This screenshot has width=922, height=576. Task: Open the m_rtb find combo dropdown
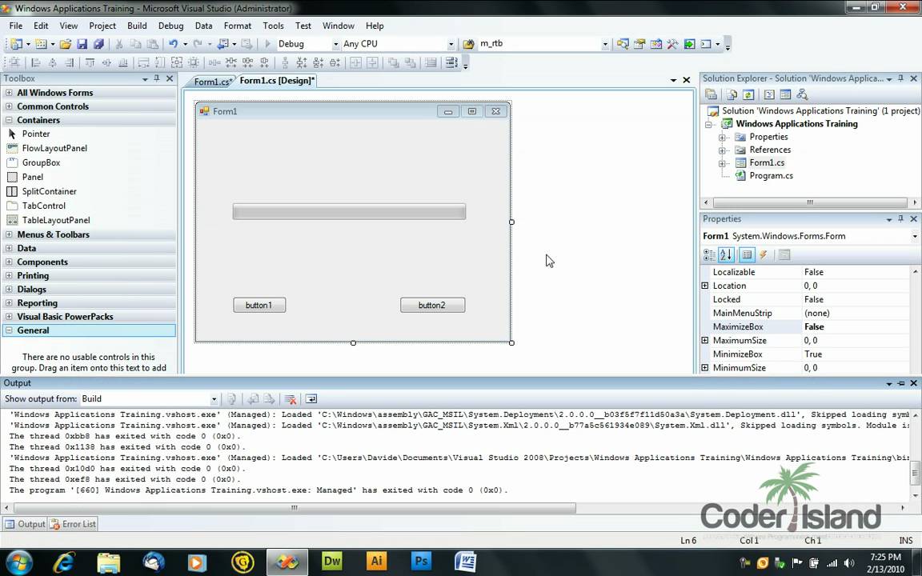click(x=604, y=44)
